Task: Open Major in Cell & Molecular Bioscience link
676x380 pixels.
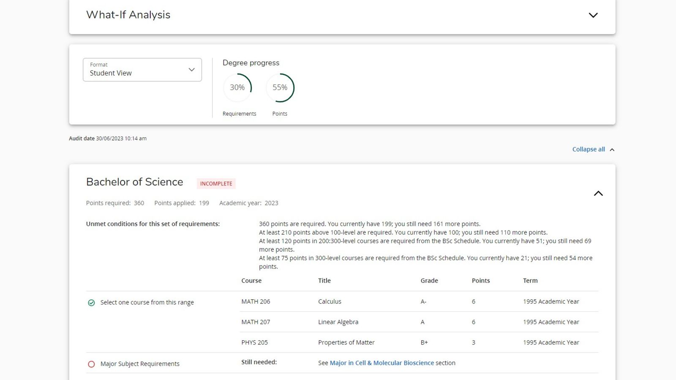Action: (382, 363)
